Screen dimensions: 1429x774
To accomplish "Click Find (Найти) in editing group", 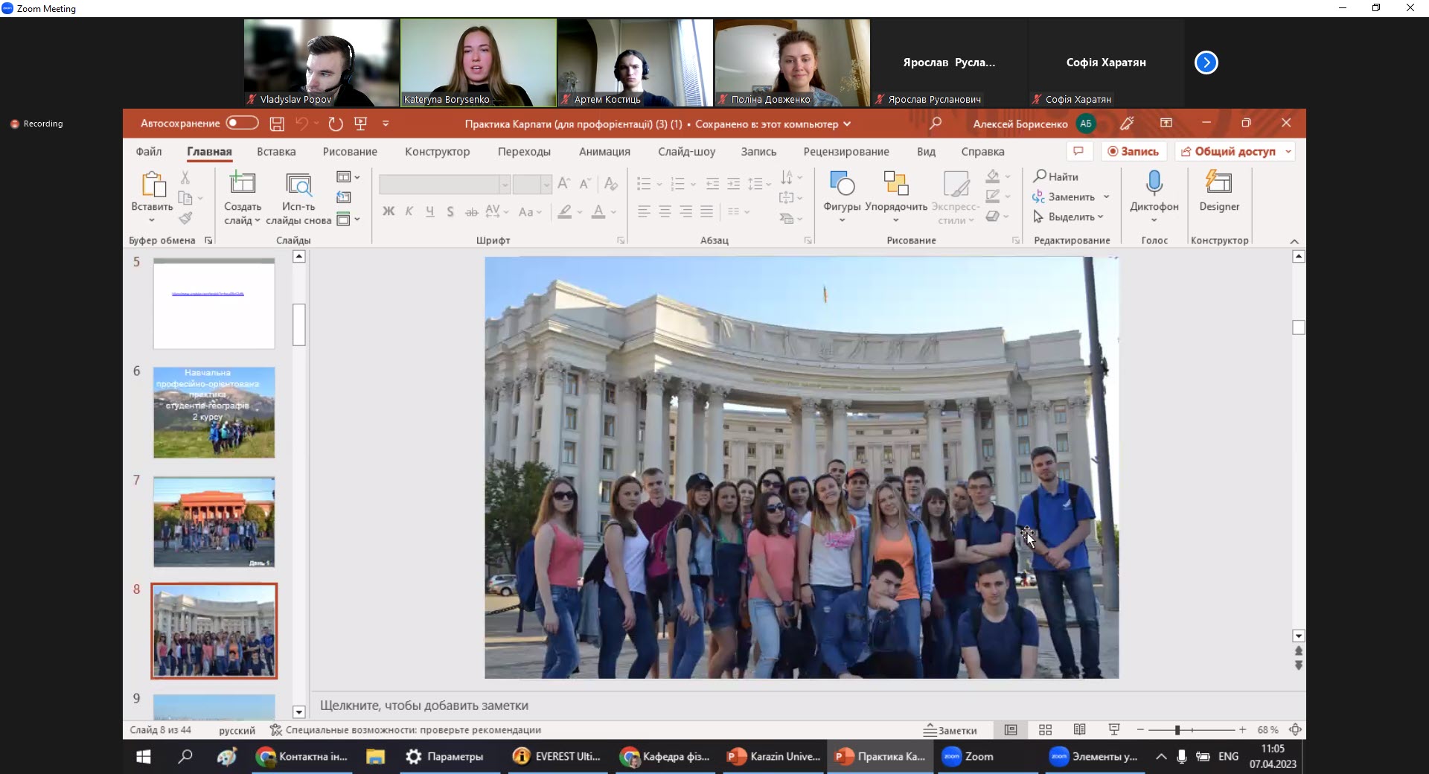I will (x=1055, y=177).
